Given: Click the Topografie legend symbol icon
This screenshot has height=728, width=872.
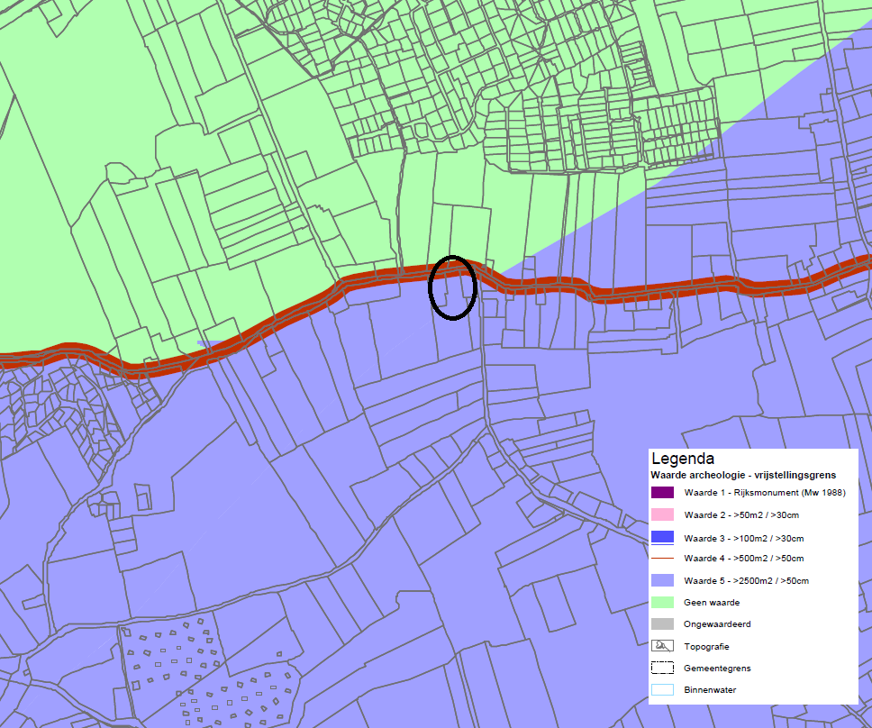Looking at the screenshot, I should (662, 646).
